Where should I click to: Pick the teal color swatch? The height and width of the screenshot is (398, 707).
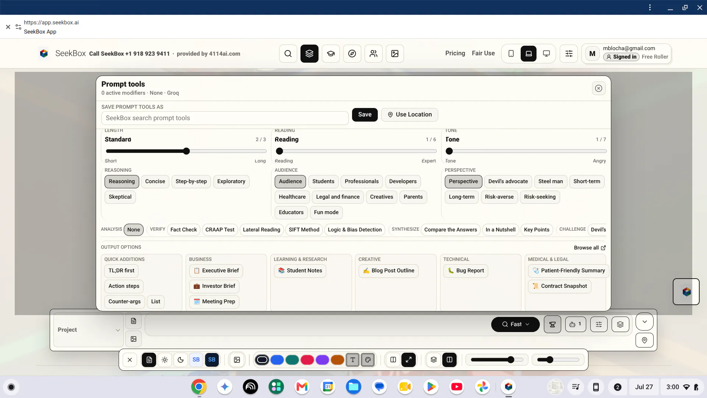coord(292,360)
